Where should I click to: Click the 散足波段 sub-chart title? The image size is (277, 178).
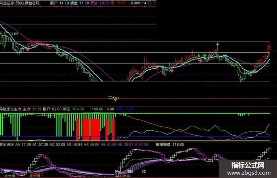[x=7, y=144]
